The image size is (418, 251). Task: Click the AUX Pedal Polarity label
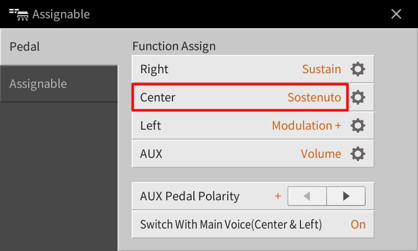190,196
